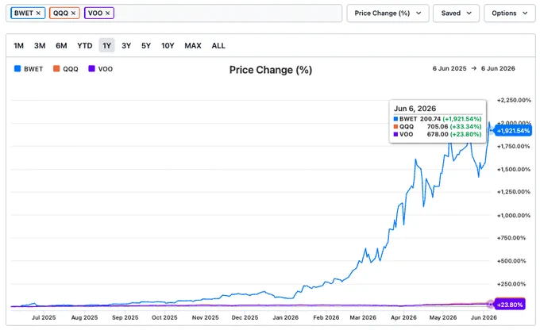
Task: Remove the VOO ticker chip
Action: 107,13
